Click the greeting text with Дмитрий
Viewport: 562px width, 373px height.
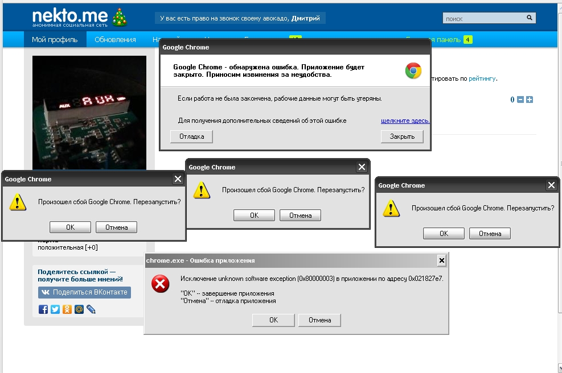click(x=240, y=18)
